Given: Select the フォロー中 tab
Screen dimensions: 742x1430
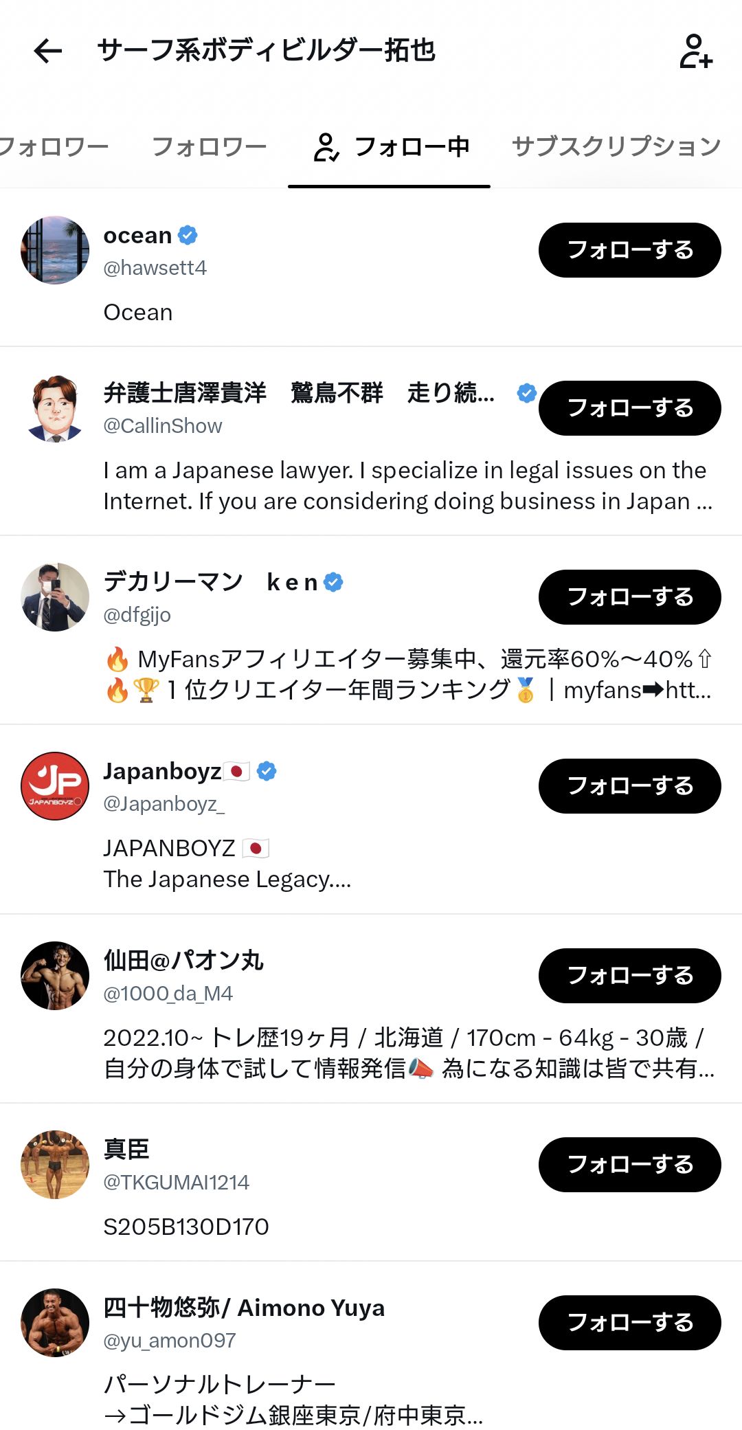Looking at the screenshot, I should [x=390, y=146].
